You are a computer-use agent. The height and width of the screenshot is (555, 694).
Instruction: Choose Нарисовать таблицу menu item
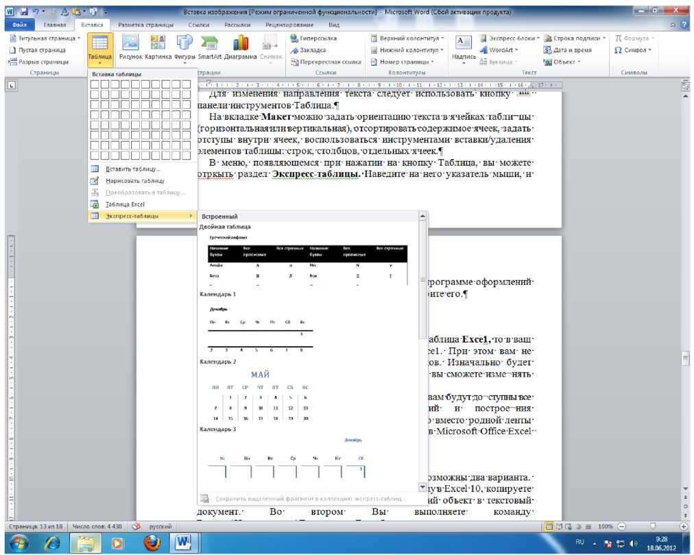point(143,181)
